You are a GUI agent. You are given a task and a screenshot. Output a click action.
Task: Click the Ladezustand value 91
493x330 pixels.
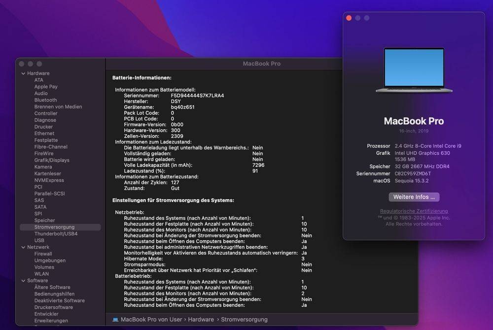(255, 171)
